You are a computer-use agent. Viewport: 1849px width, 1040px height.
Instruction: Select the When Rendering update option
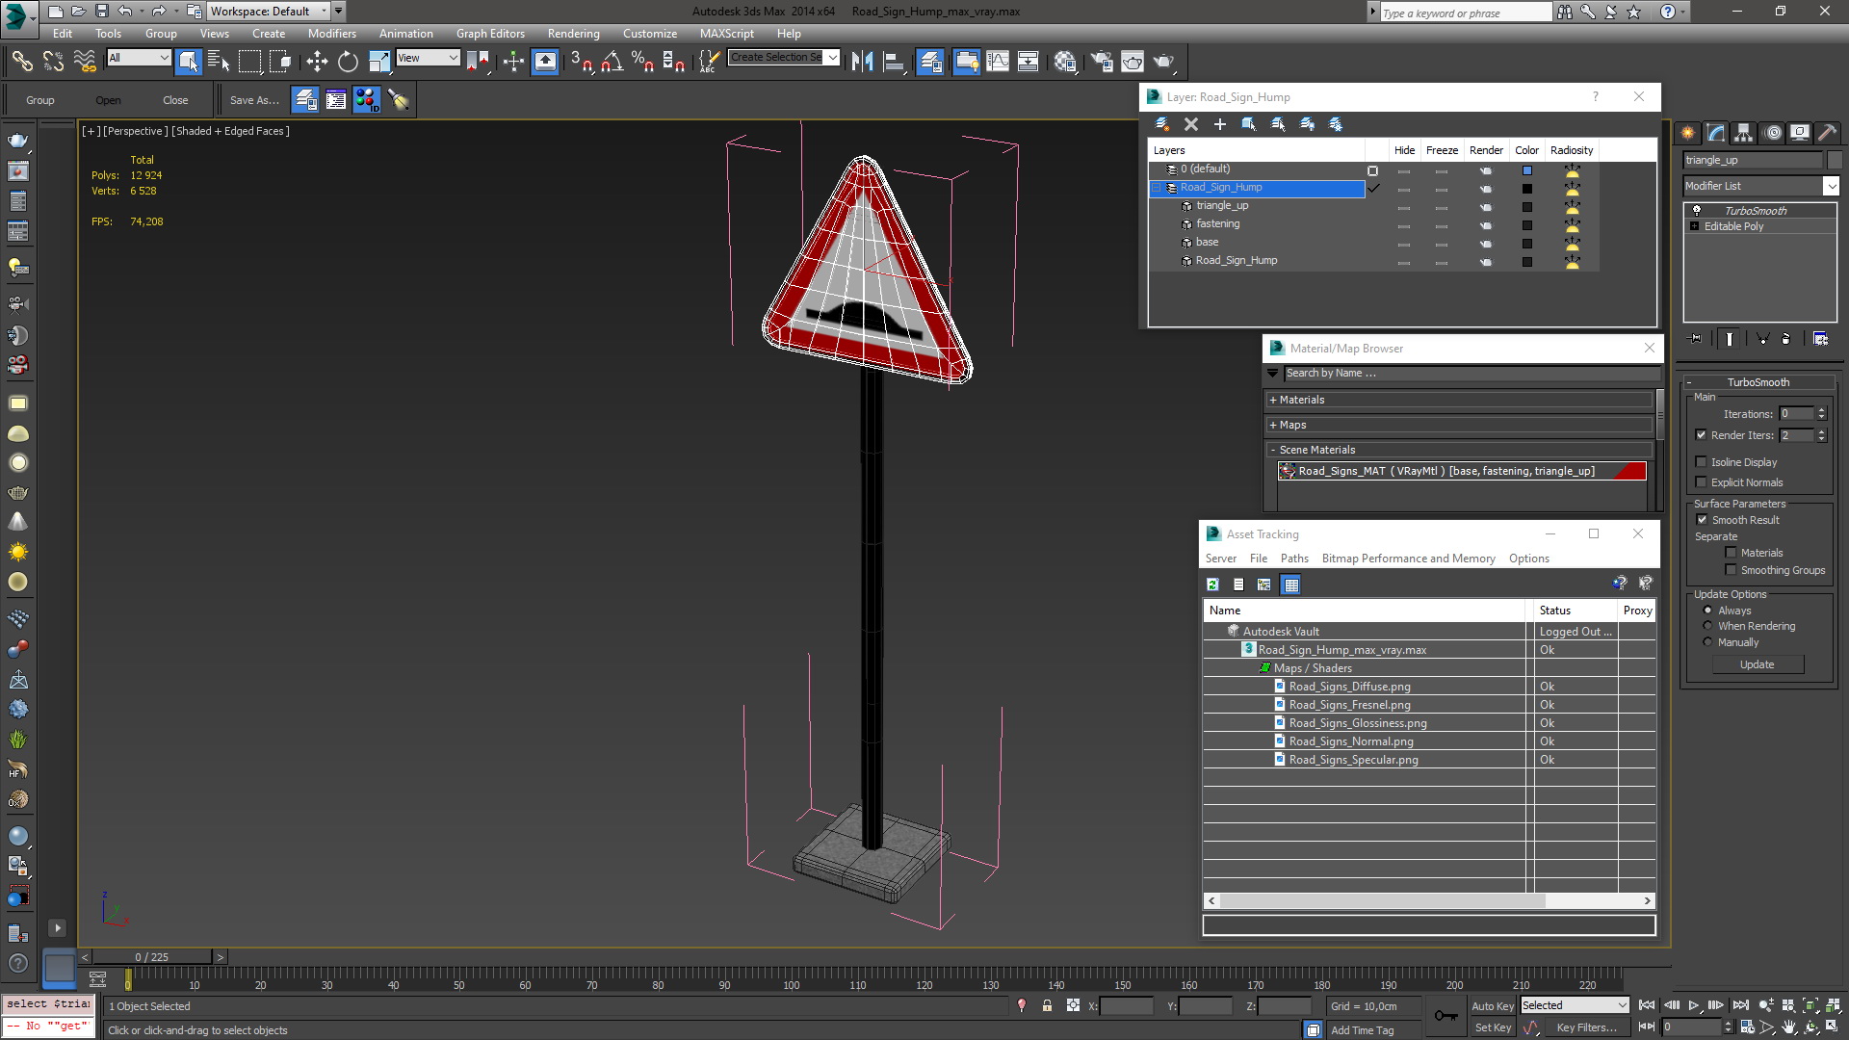(x=1707, y=626)
